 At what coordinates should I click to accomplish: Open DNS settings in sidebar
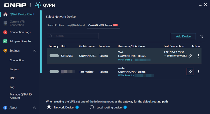coord(13,78)
